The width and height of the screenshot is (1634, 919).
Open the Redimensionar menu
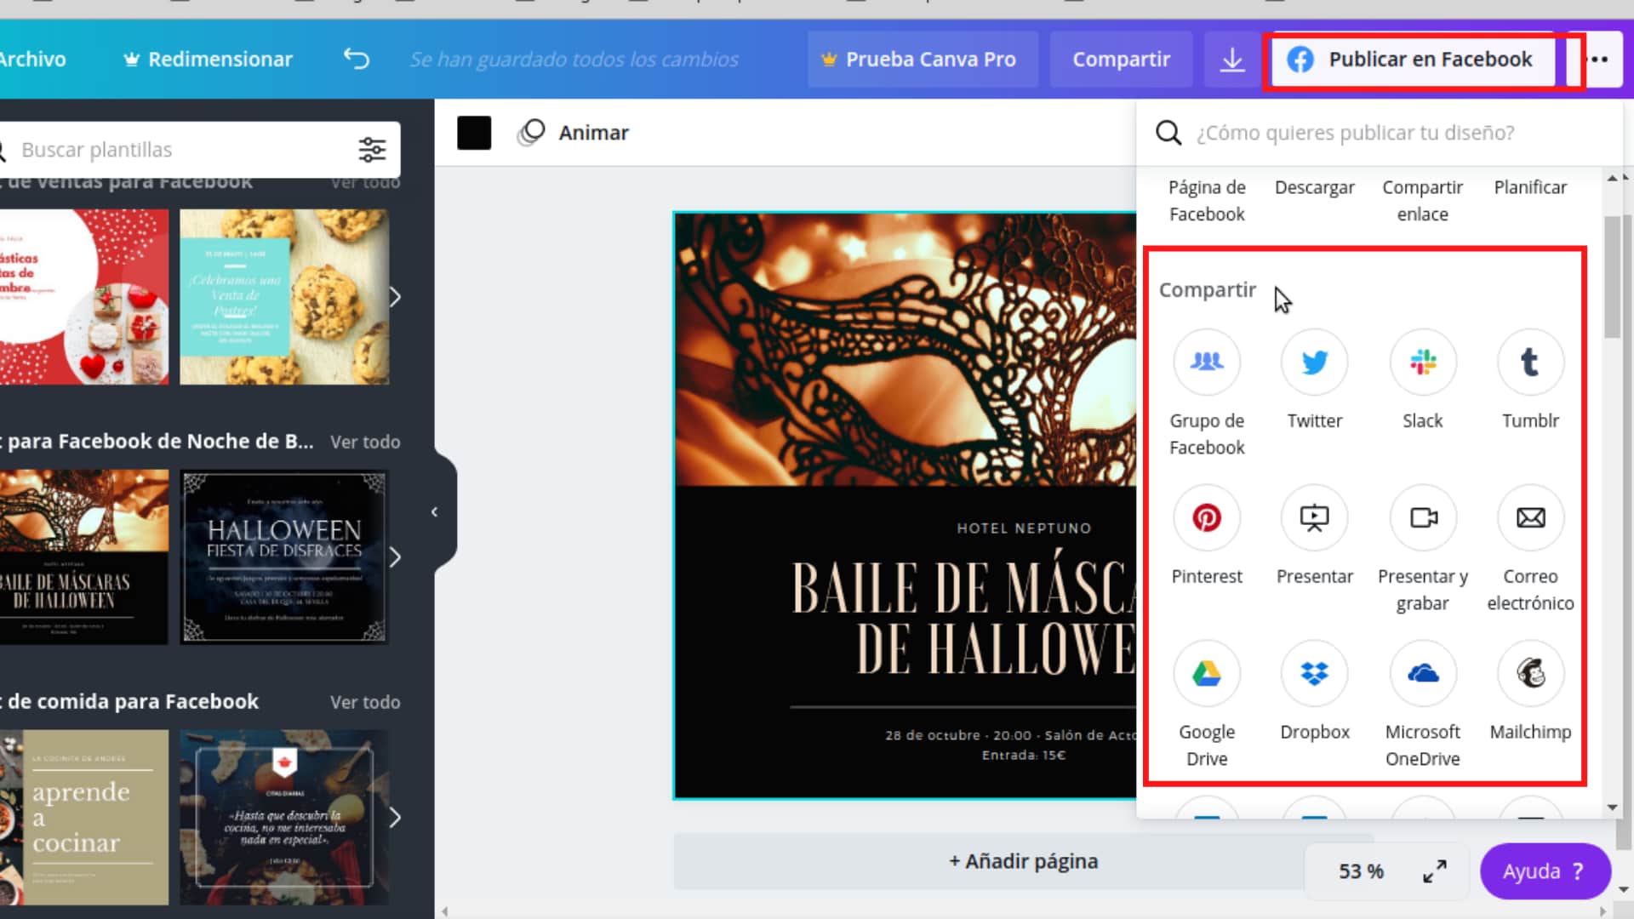[209, 60]
